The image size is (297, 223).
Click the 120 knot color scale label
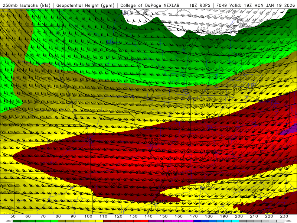tap(118, 216)
